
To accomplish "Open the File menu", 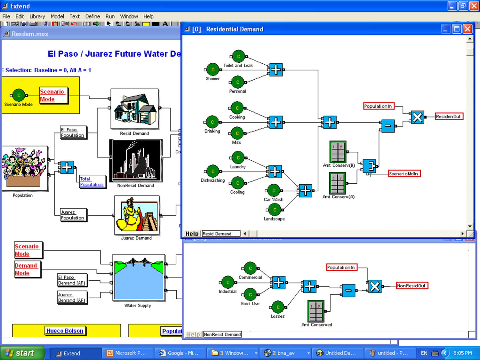I will coord(6,16).
